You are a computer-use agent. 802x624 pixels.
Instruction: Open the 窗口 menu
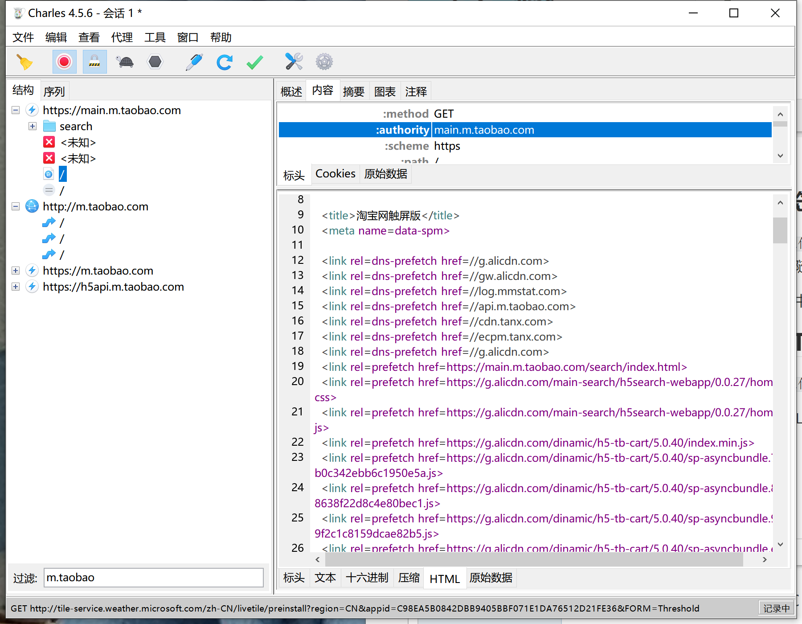click(x=188, y=37)
